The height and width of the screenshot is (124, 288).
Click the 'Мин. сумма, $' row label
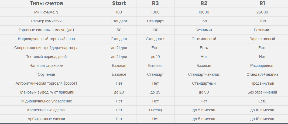tap(46, 12)
